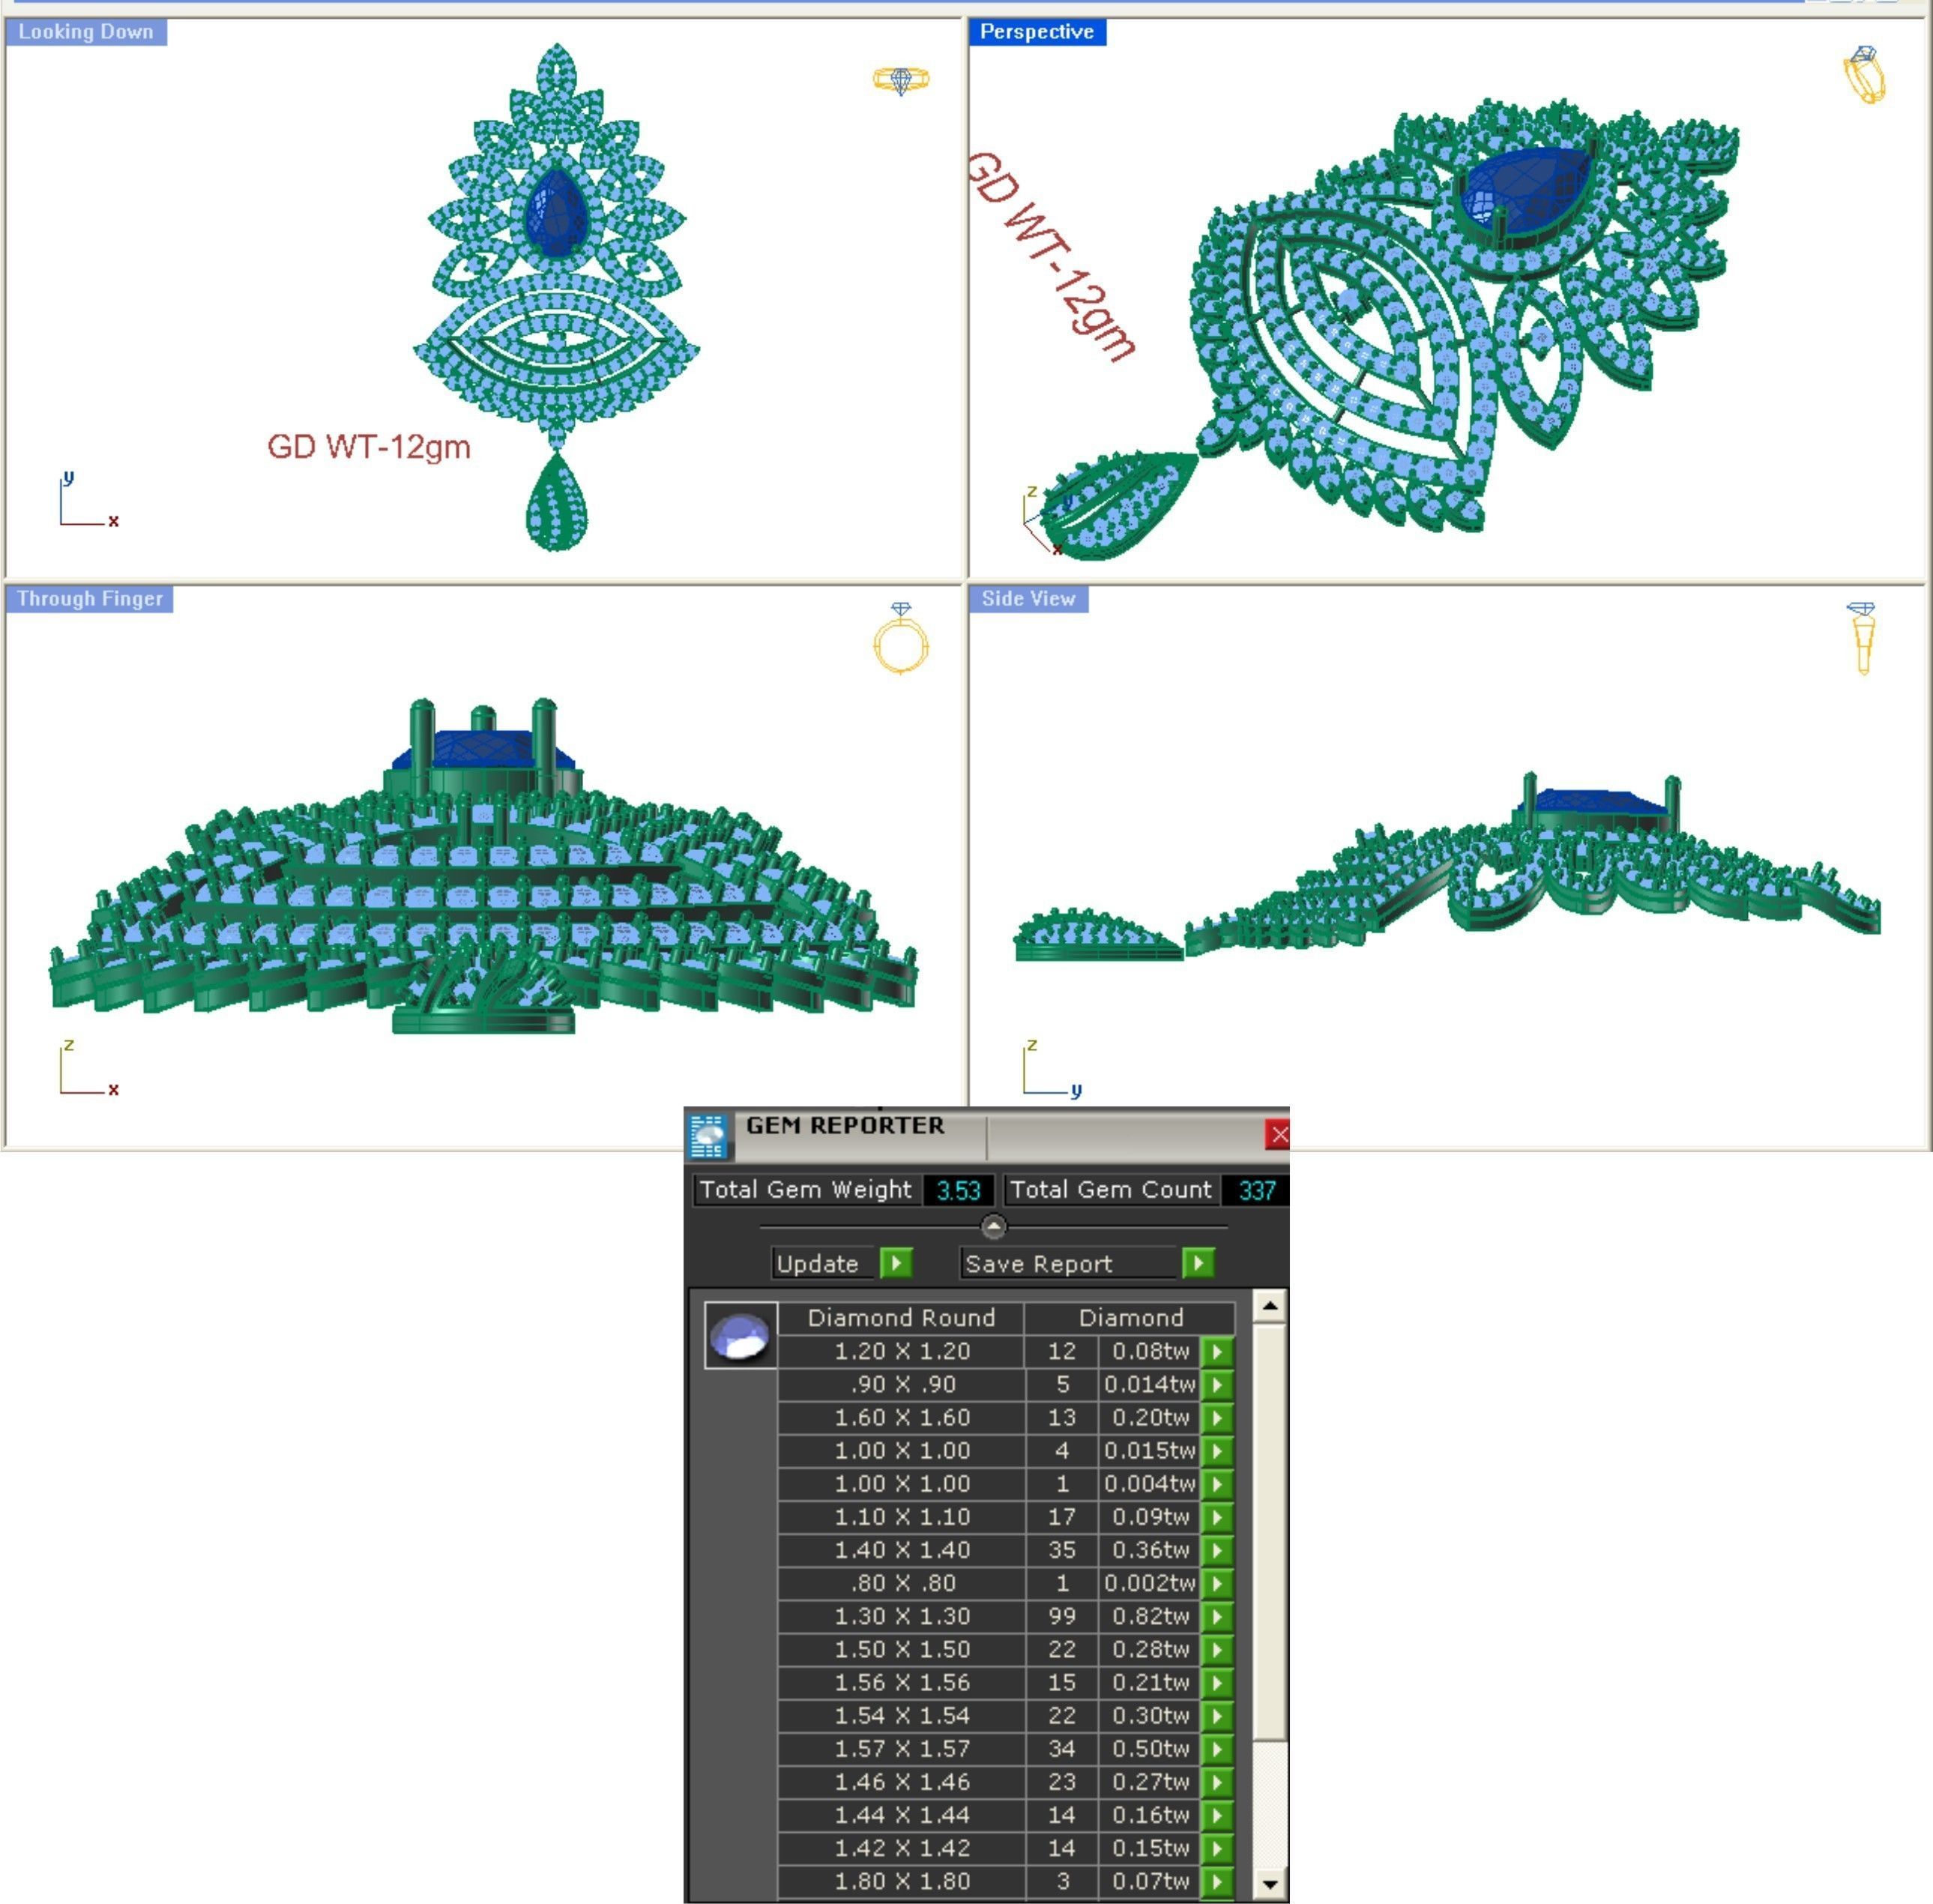Image resolution: width=1933 pixels, height=1904 pixels.
Task: Activate the Side View viewport label
Action: click(1027, 599)
